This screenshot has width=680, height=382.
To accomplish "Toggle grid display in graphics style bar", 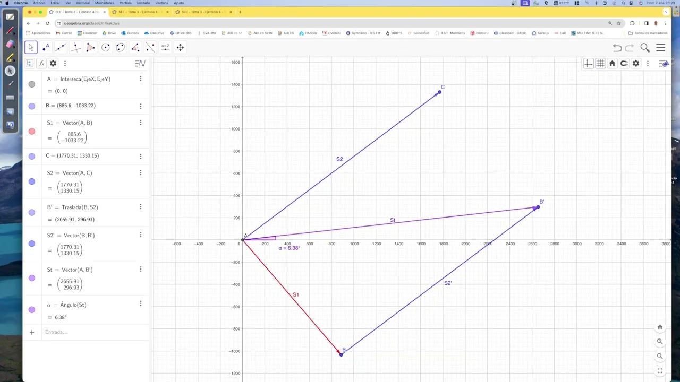I will coord(600,63).
